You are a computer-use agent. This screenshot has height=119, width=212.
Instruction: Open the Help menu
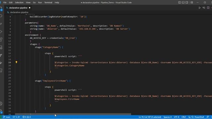coord(57,2)
